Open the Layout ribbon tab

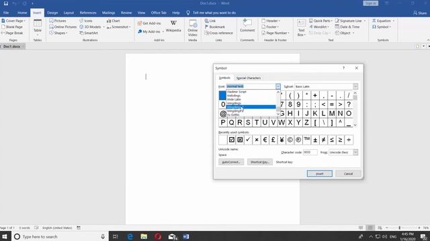click(69, 13)
